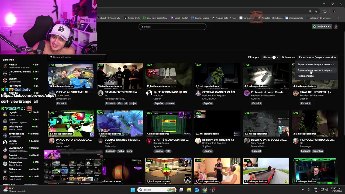The height and width of the screenshot is (194, 345).
Task: Click Daarick avatar under FINAL DEL RESIDENT
Action: [295, 93]
